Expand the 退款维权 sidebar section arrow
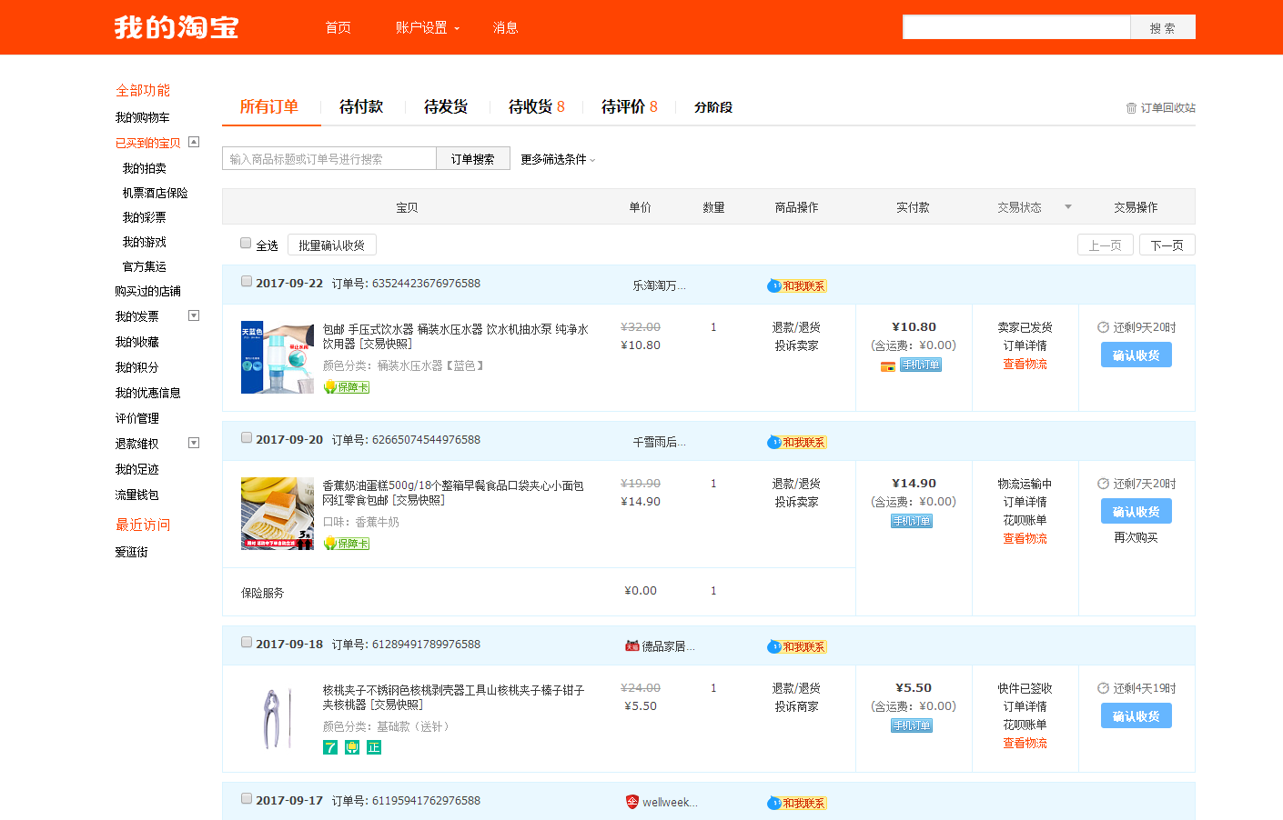The height and width of the screenshot is (820, 1283). [x=193, y=443]
